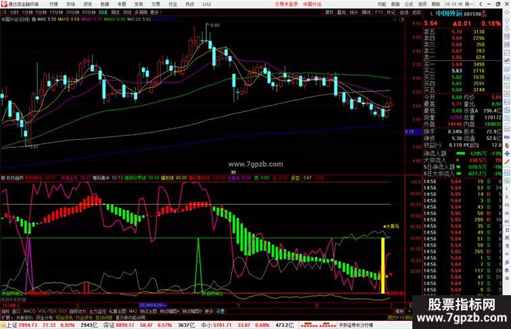This screenshot has width=511, height=329.
Task: Open the 数据 menu
Action: coord(105,4)
